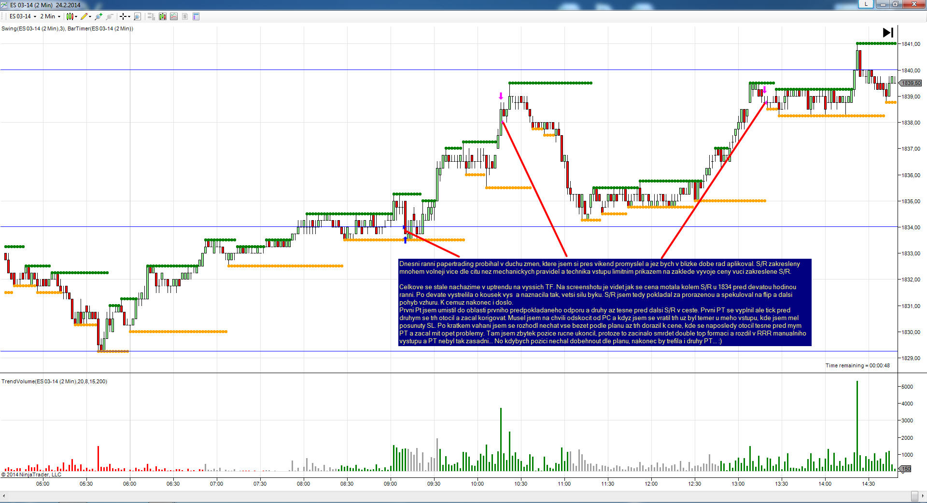The width and height of the screenshot is (927, 503).
Task: Click the horizontal scrollbar thumb
Action: (x=914, y=496)
